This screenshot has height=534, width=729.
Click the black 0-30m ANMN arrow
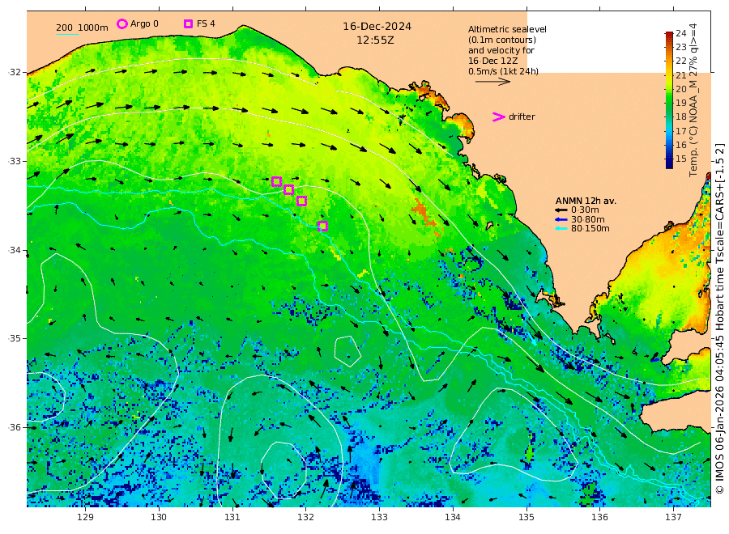point(561,210)
